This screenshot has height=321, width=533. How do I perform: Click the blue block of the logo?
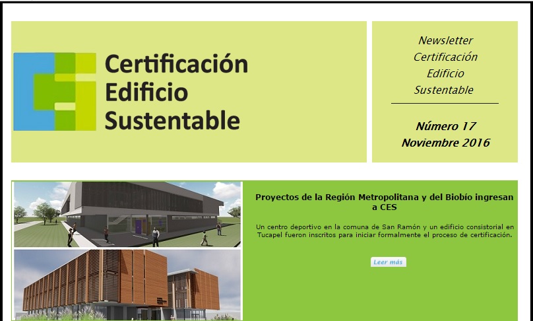pos(26,91)
